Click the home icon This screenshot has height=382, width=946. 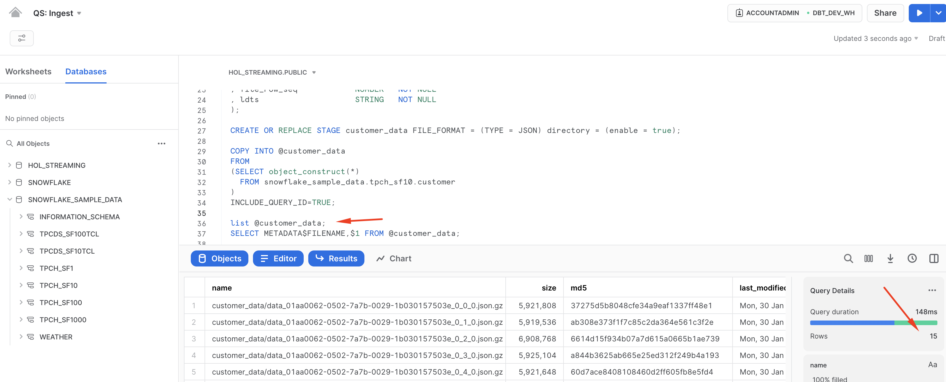click(x=15, y=12)
